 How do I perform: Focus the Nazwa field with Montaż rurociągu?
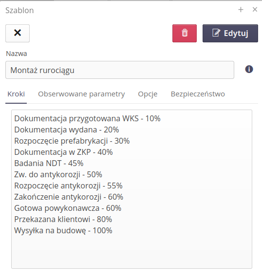pyautogui.click(x=120, y=70)
